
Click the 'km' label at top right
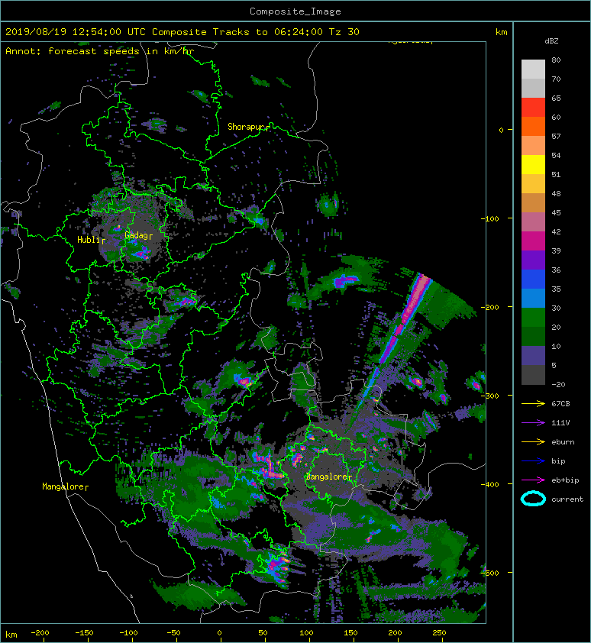(501, 32)
